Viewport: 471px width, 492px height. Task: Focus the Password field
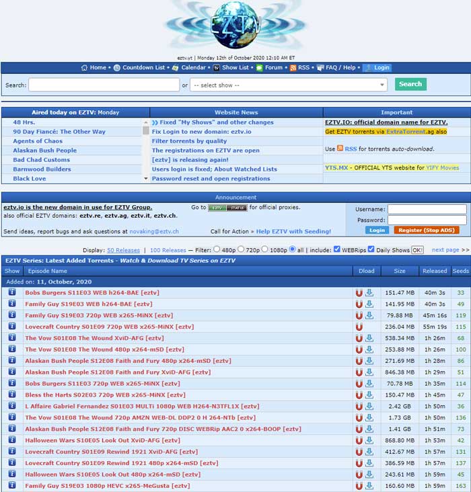(427, 220)
